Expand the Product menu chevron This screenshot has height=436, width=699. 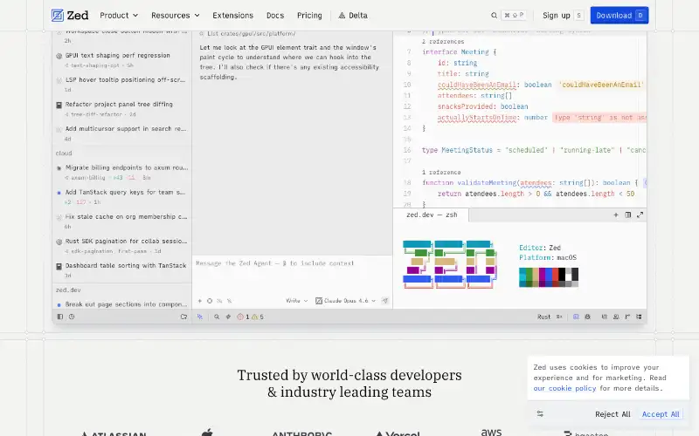135,16
